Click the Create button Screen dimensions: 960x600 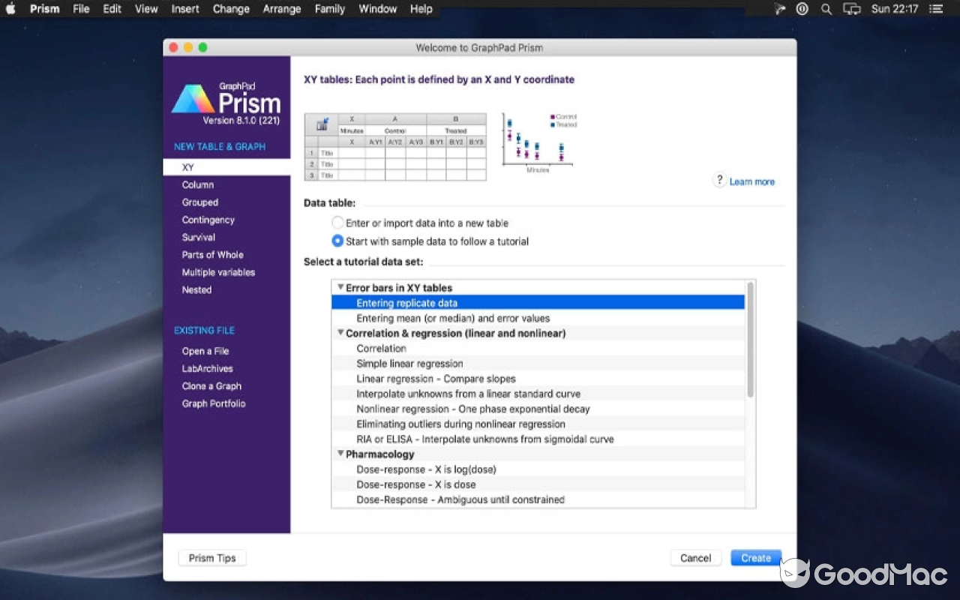point(755,557)
